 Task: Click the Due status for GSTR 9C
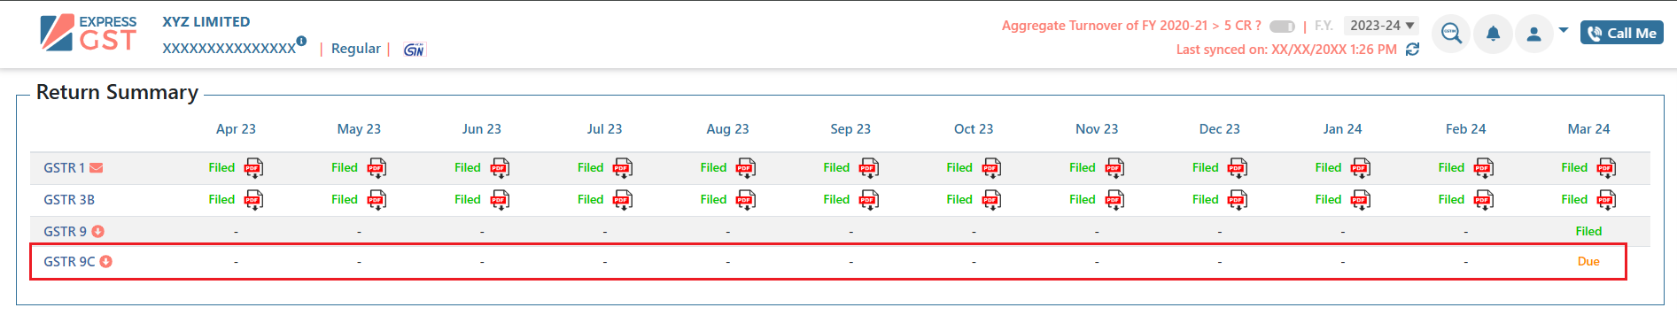coord(1588,262)
